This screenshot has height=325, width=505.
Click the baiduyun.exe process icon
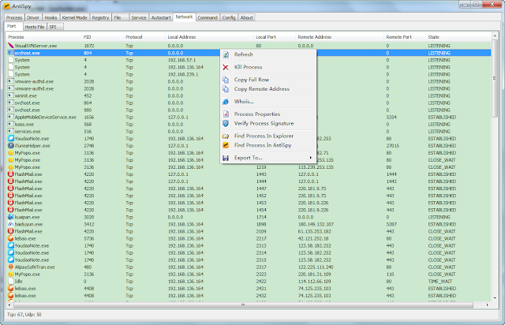(x=11, y=224)
